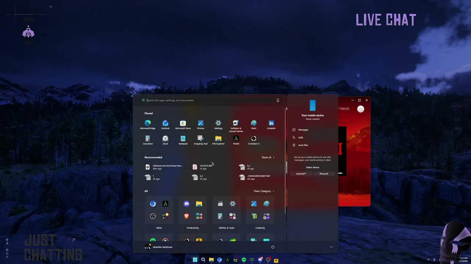Viewport: 471px width, 264px height.
Task: Launch the Snipping Tool pinned app
Action: (x=201, y=140)
